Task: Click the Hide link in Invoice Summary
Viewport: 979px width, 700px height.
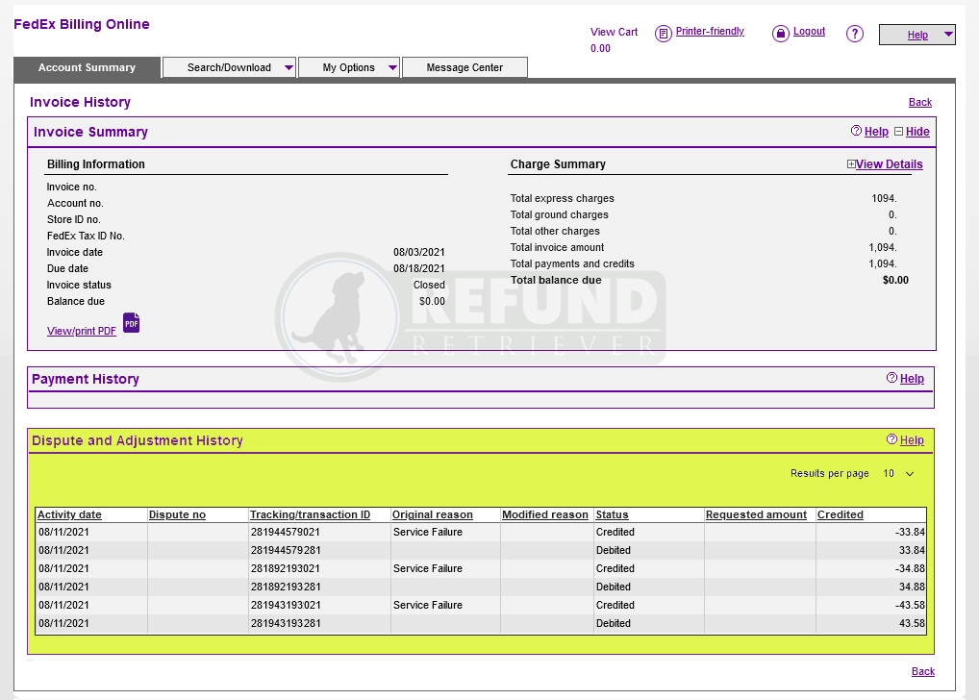Action: [x=917, y=132]
